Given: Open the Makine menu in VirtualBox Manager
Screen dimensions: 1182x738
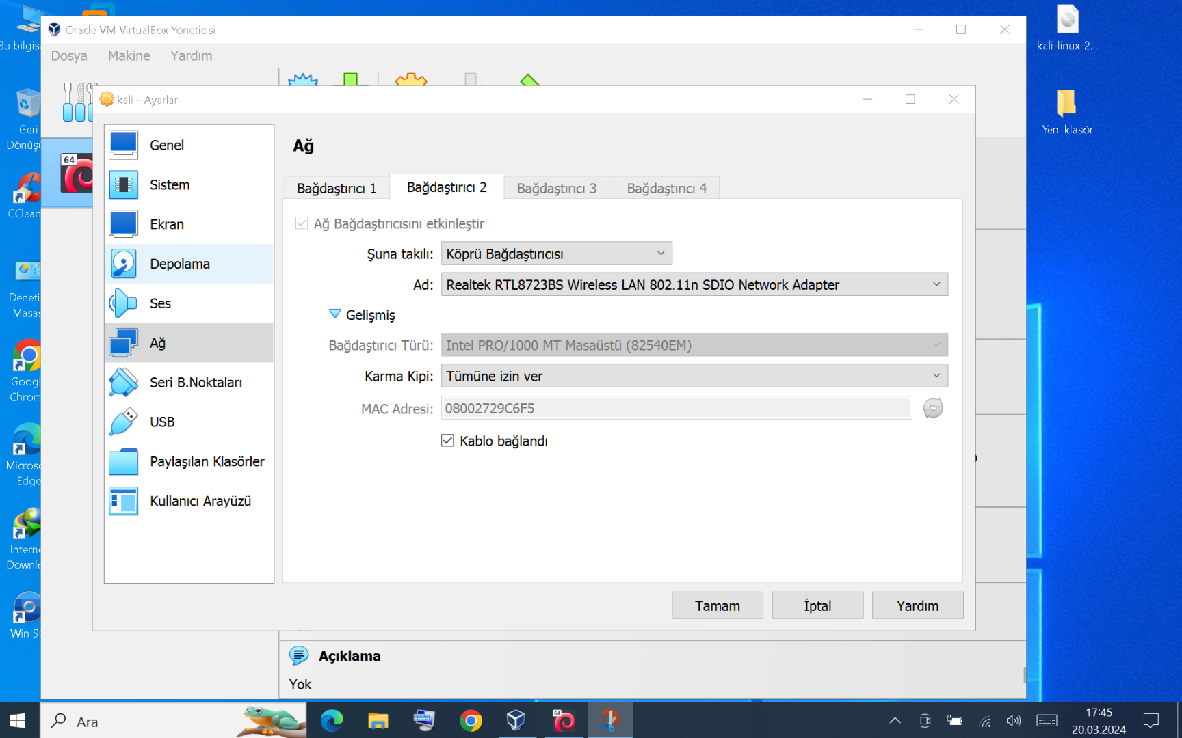Looking at the screenshot, I should tap(129, 56).
